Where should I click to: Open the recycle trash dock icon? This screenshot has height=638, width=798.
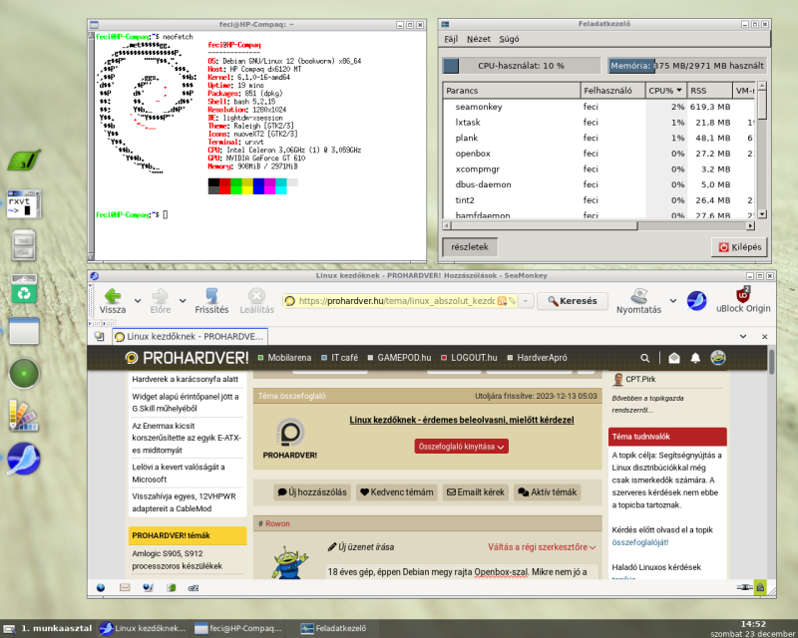pyautogui.click(x=24, y=289)
